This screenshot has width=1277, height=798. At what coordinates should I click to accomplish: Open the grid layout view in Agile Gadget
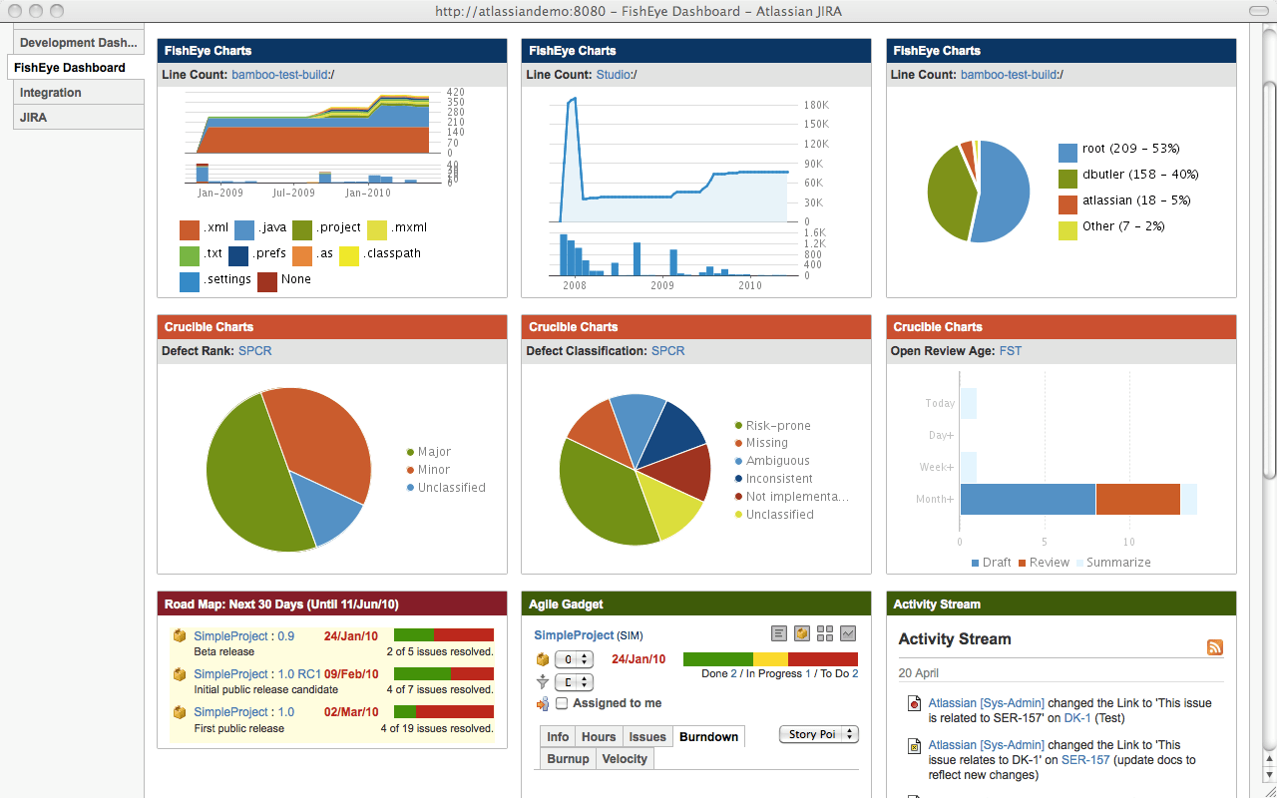tap(824, 633)
